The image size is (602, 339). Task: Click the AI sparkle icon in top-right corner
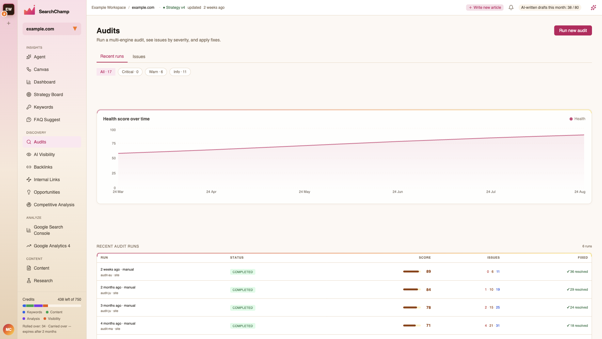pyautogui.click(x=593, y=8)
